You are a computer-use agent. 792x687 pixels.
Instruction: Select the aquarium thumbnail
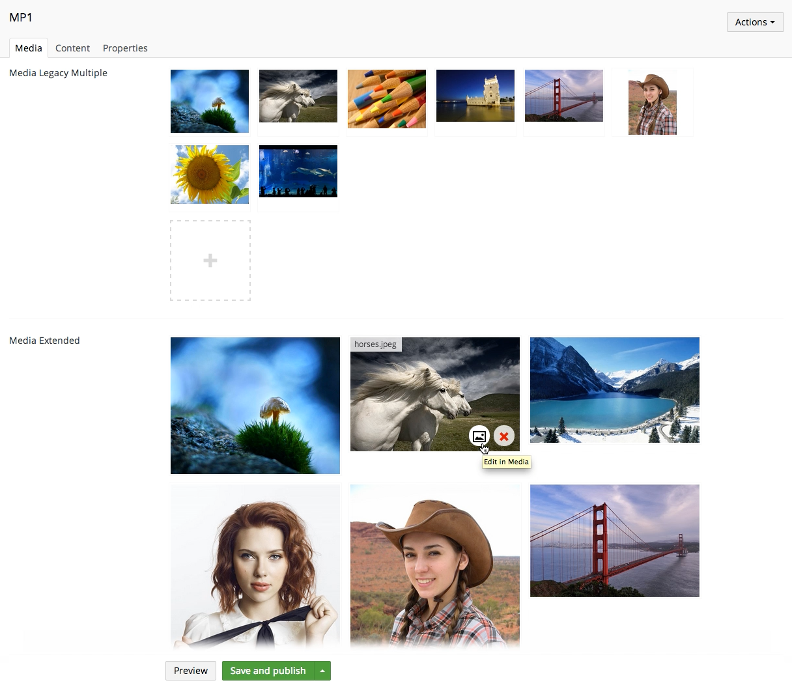(298, 171)
